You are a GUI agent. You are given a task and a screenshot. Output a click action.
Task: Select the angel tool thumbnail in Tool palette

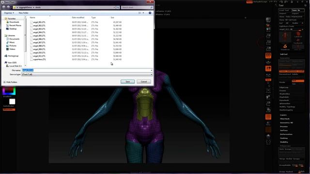285,37
